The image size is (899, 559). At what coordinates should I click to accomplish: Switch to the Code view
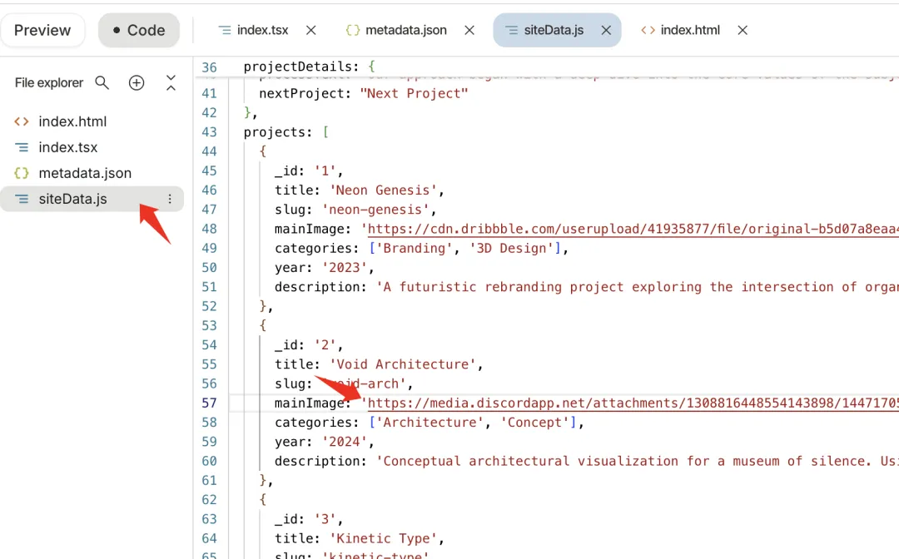click(139, 30)
